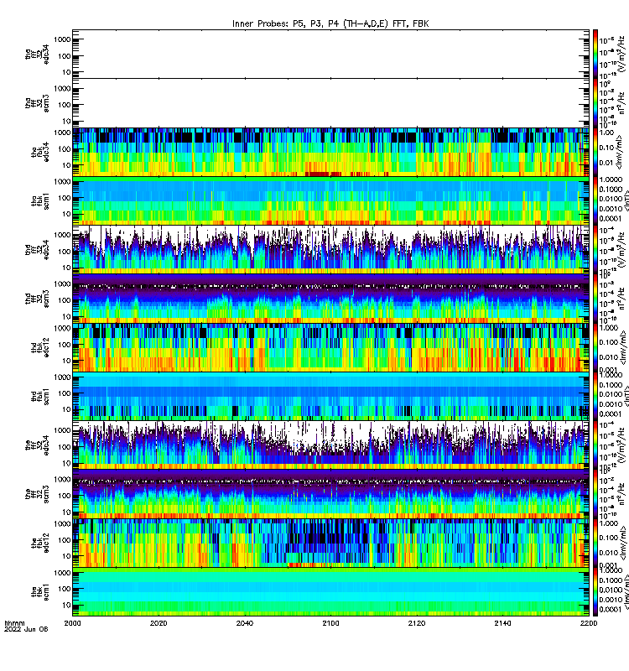Click inside the the fff edc34 spectrogram
The height and width of the screenshot is (671, 629).
point(330,445)
